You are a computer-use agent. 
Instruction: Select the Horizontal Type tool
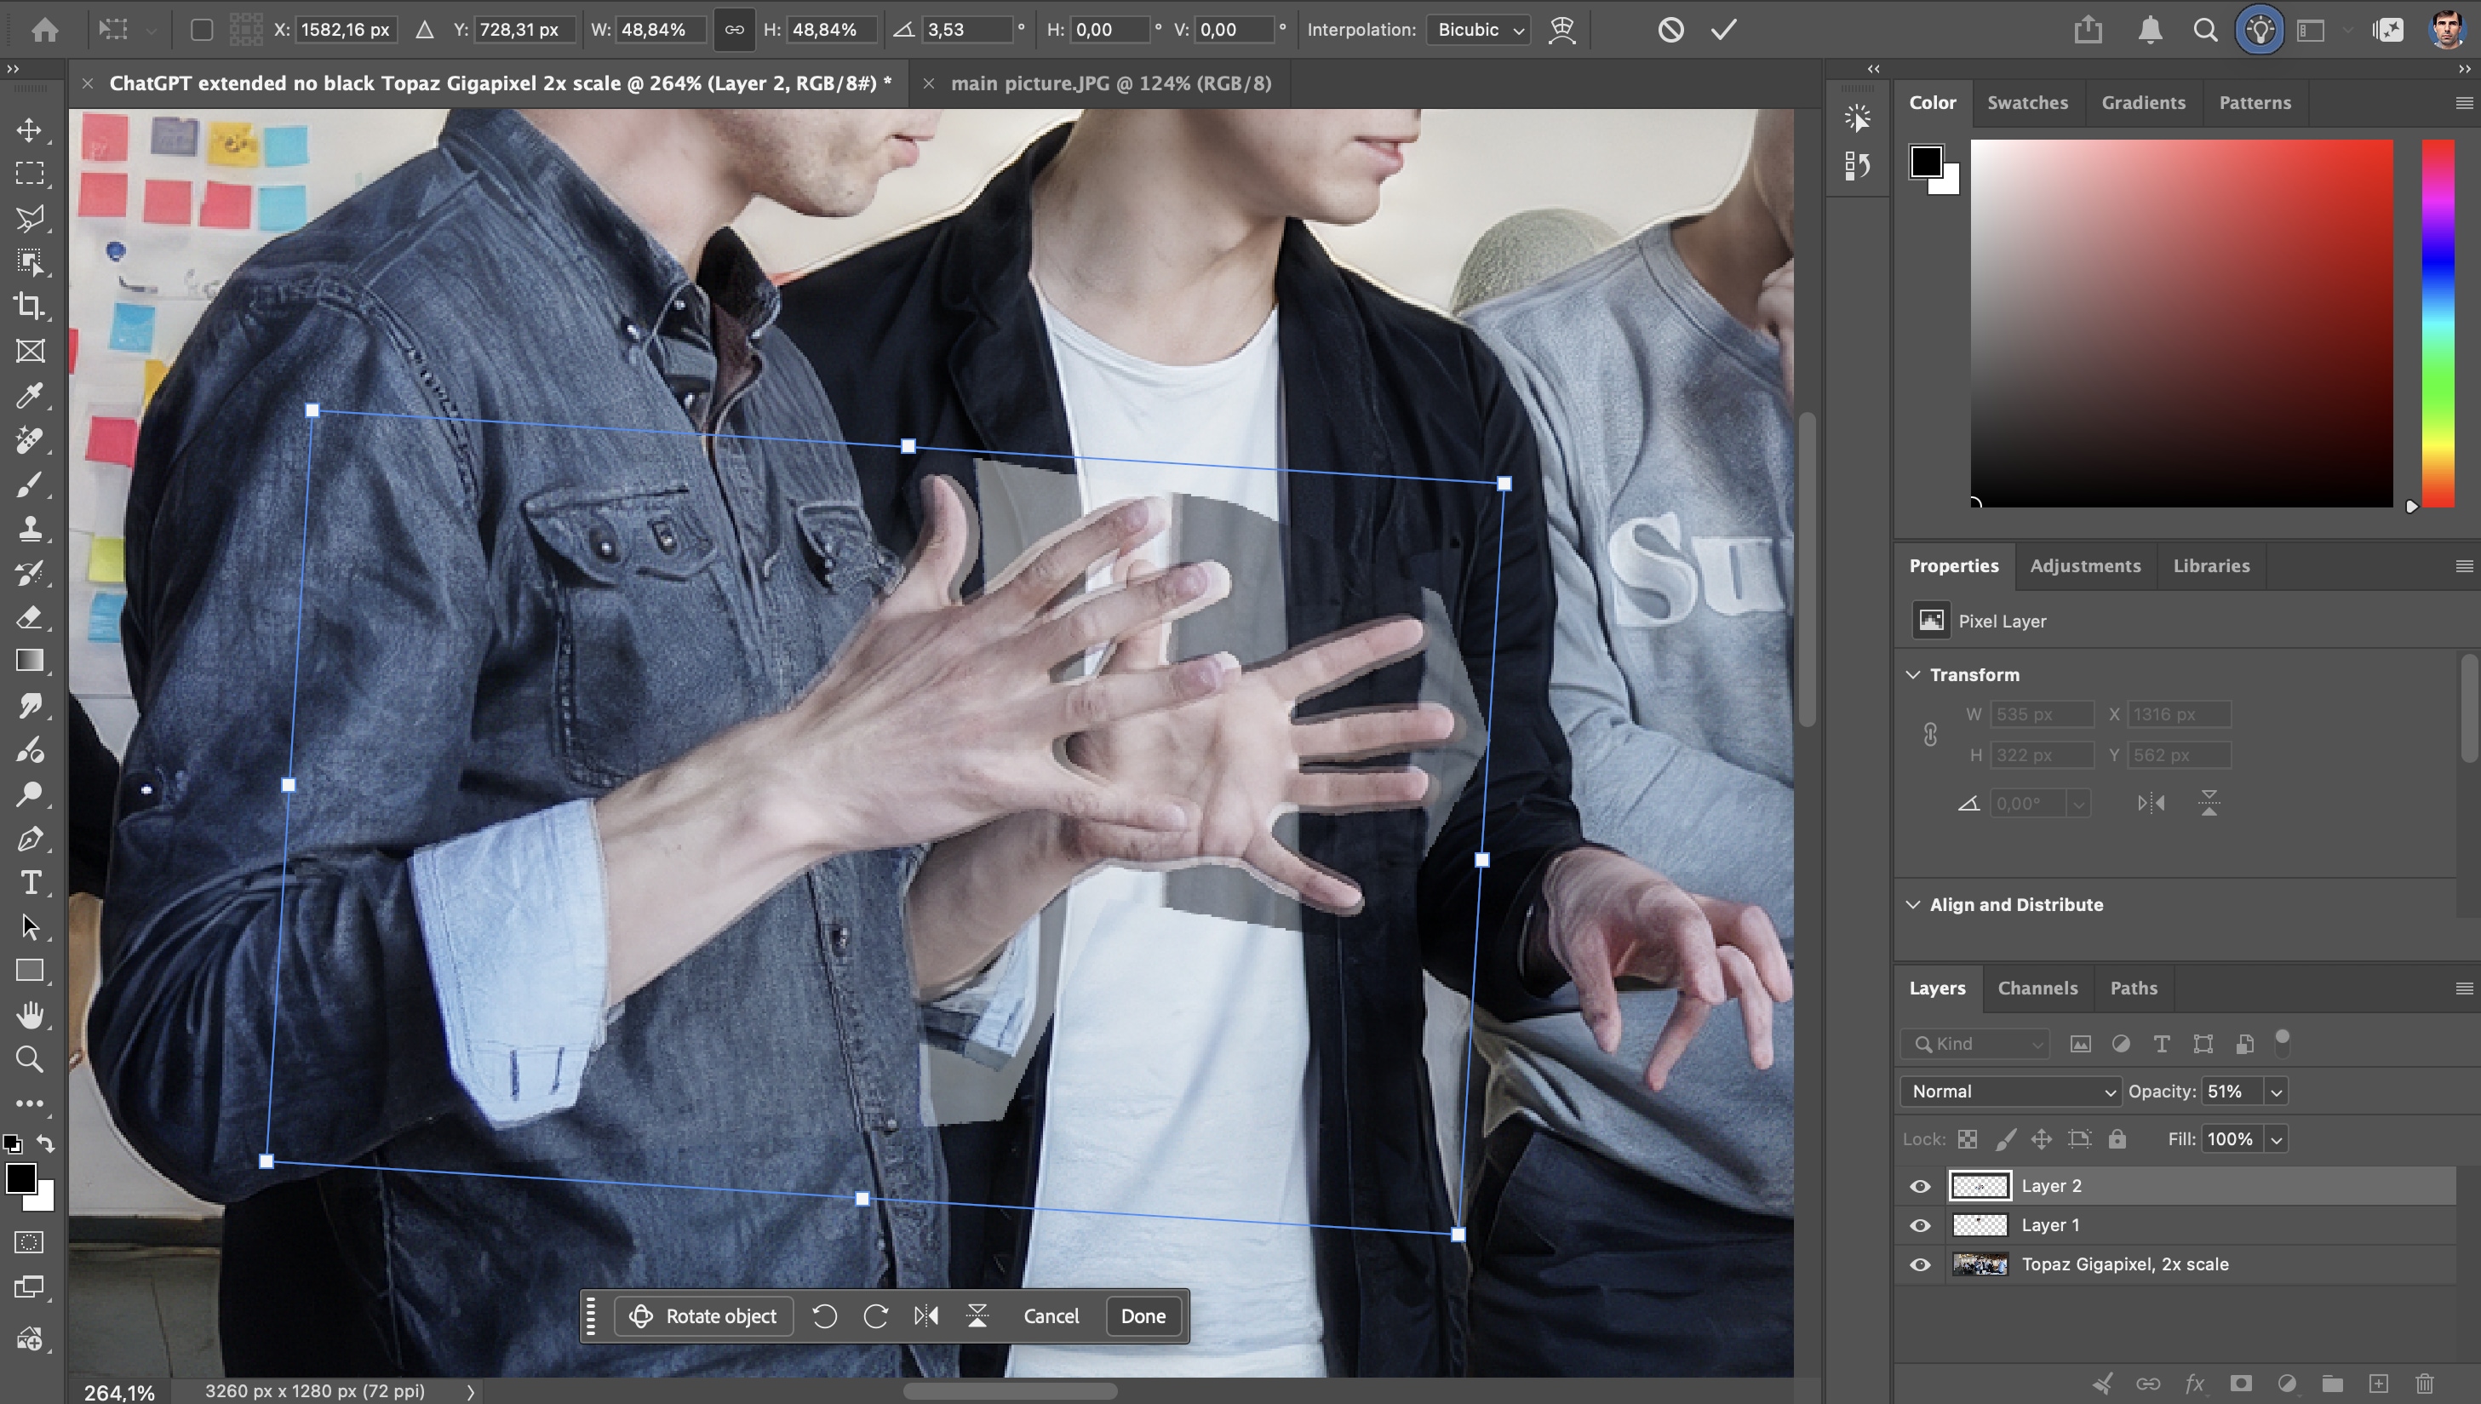click(x=30, y=882)
